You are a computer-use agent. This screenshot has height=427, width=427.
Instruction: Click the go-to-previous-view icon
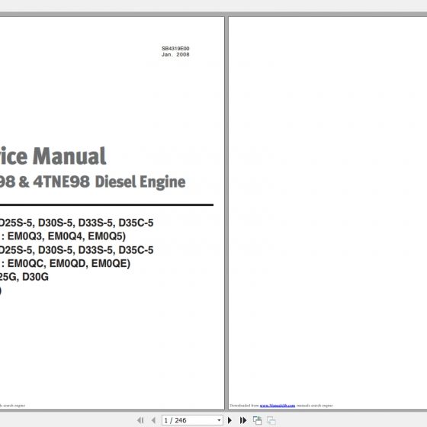coord(258,420)
